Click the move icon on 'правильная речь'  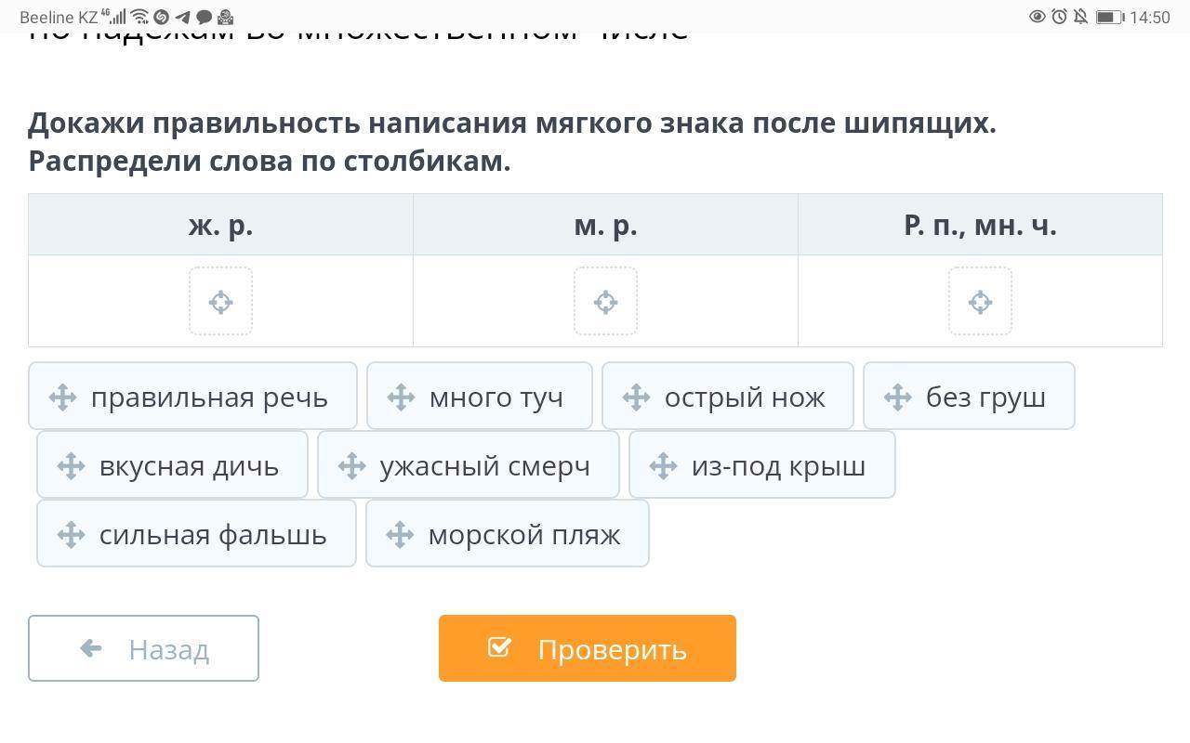click(62, 398)
